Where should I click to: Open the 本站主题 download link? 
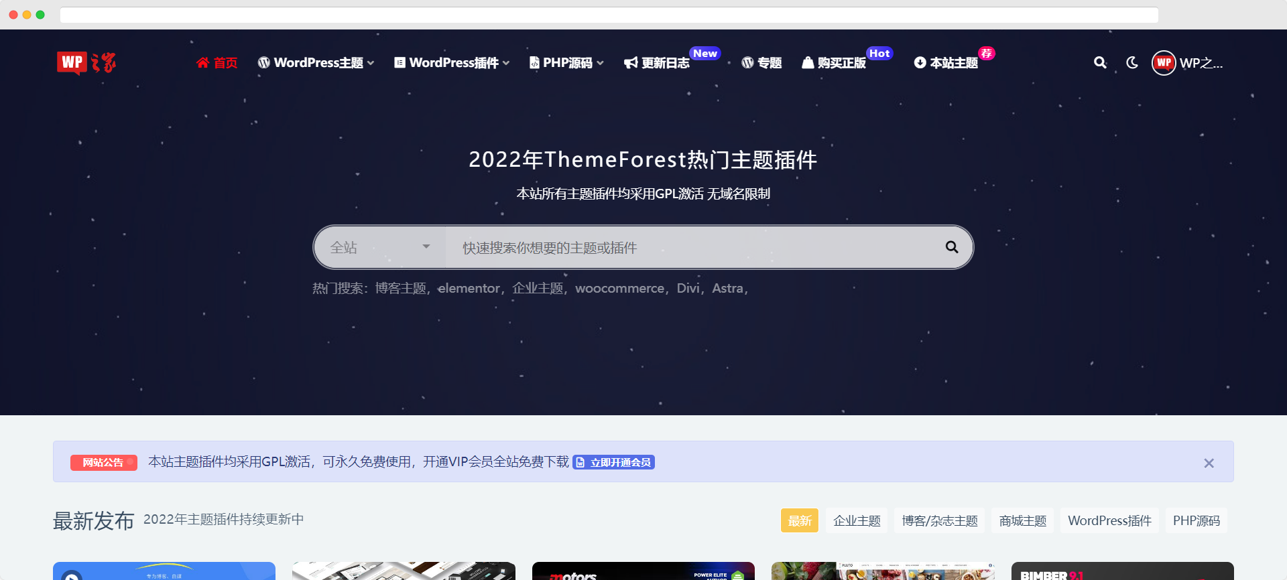pyautogui.click(x=946, y=63)
